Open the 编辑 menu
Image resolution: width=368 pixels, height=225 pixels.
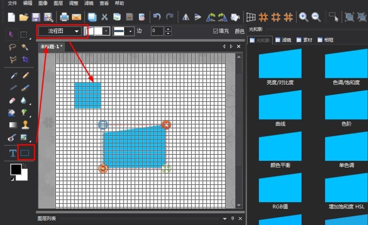point(28,3)
